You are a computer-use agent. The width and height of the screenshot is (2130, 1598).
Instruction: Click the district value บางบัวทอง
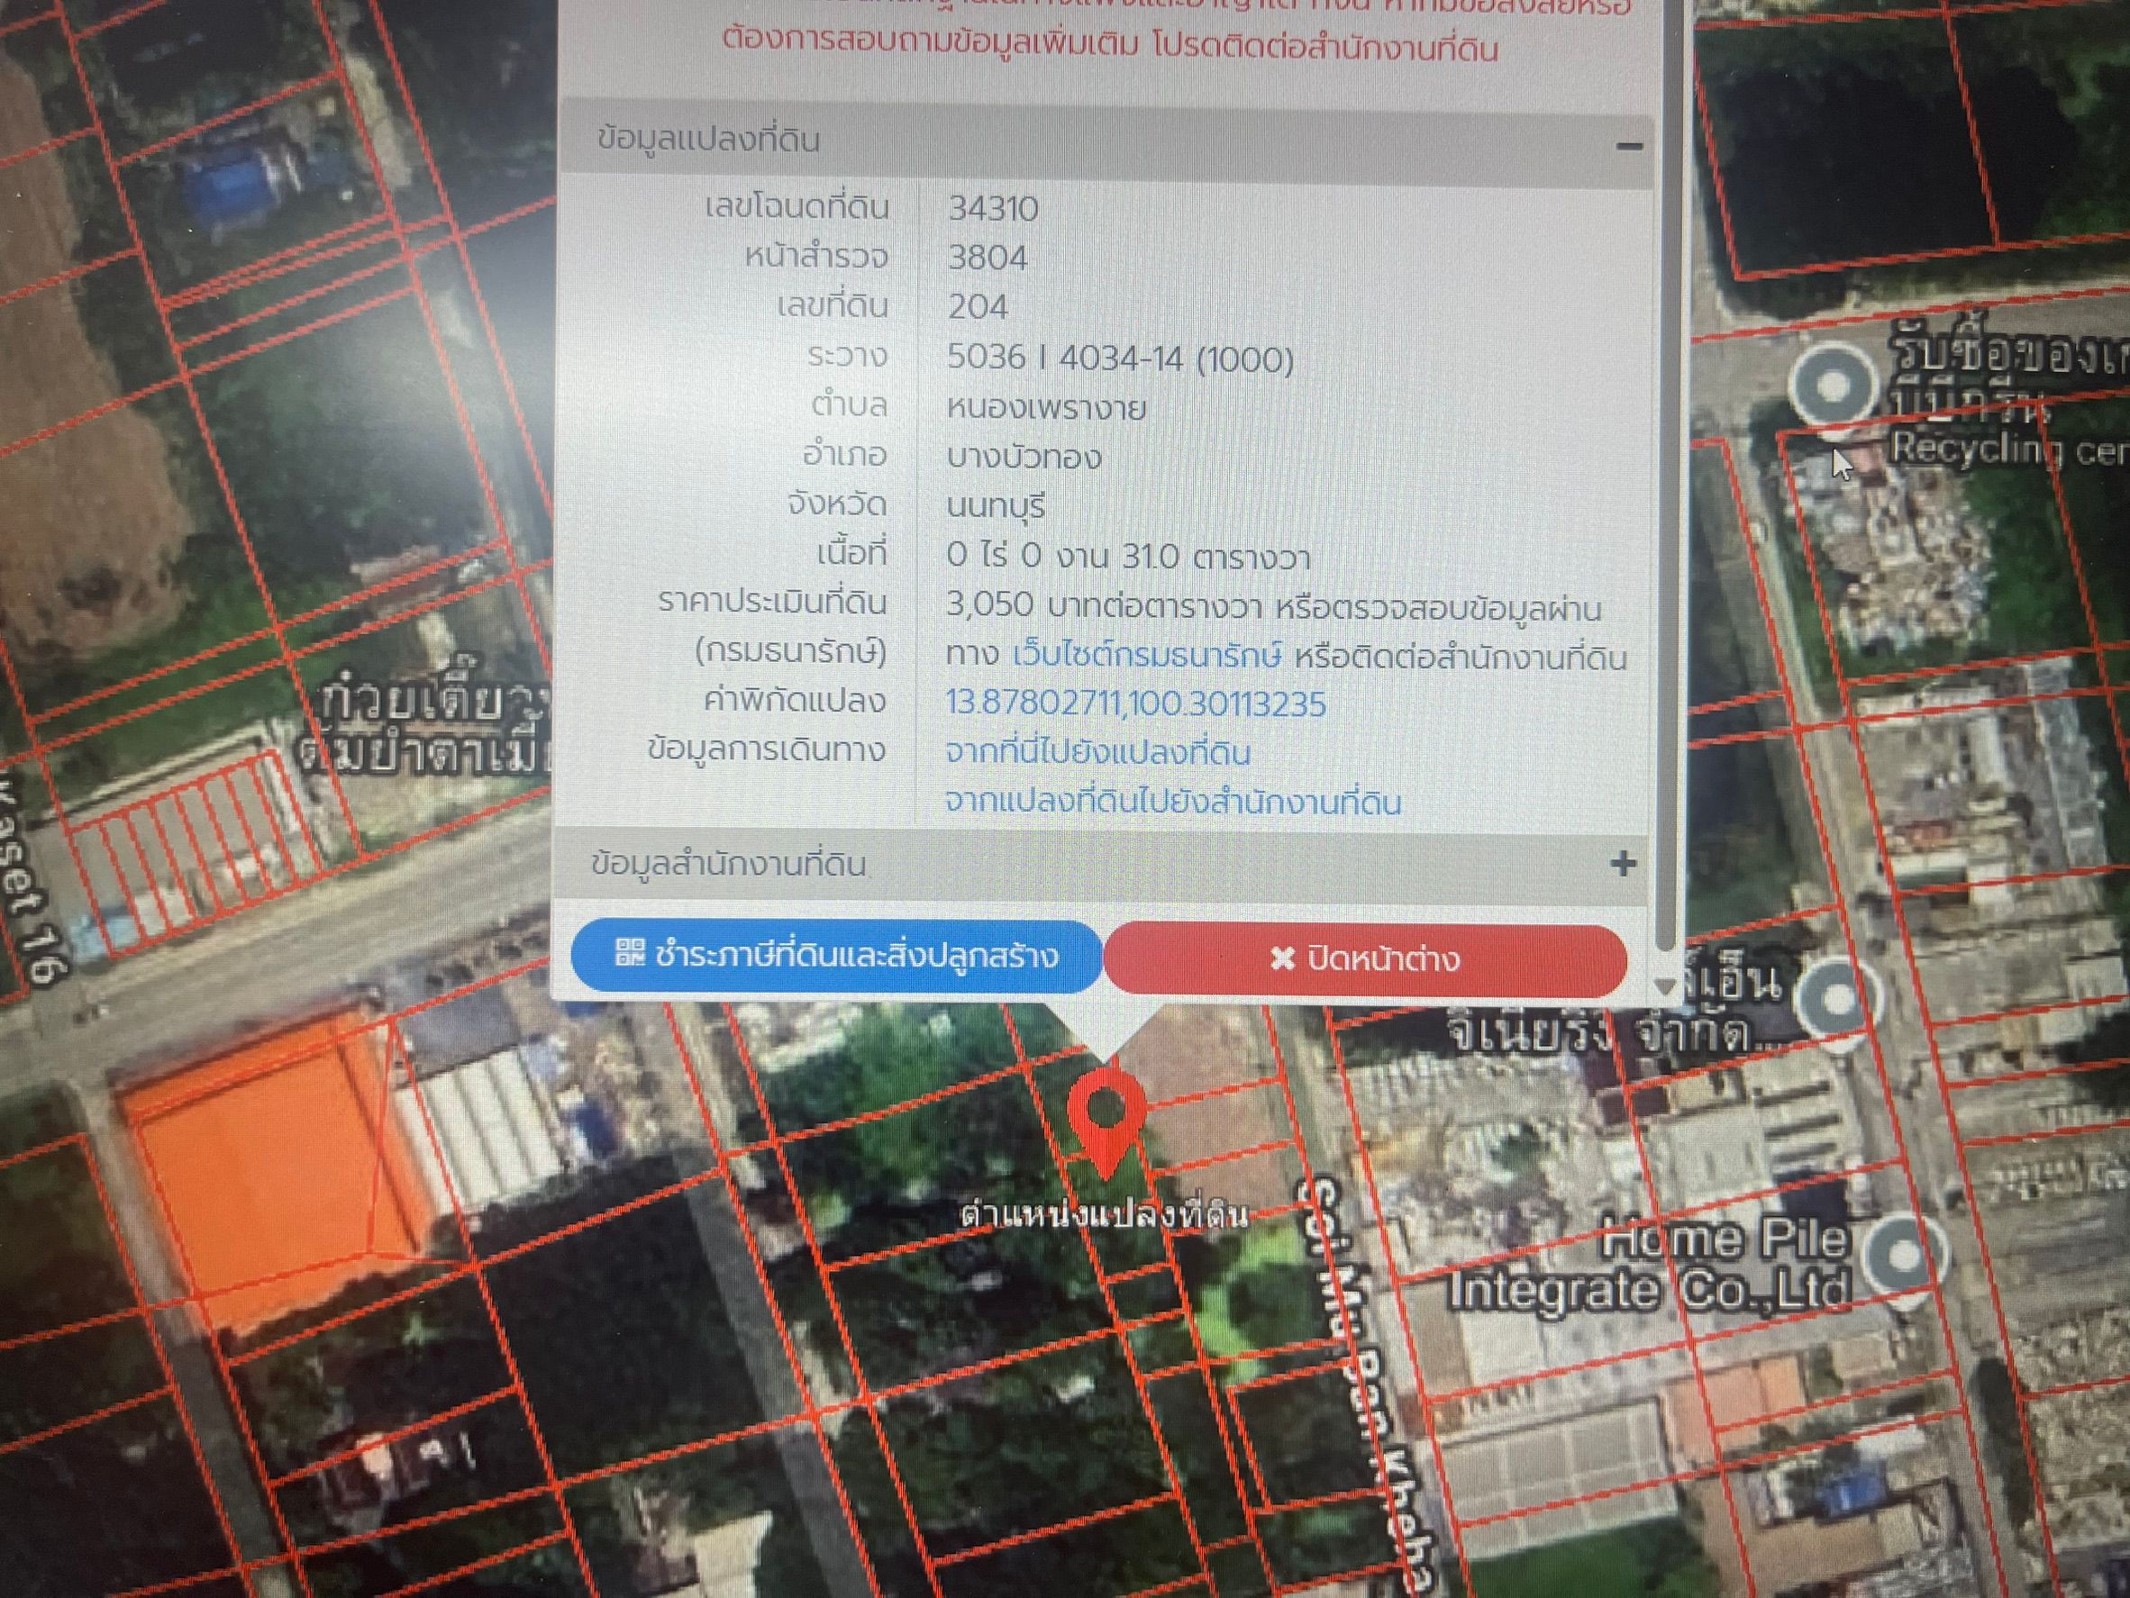[1024, 458]
